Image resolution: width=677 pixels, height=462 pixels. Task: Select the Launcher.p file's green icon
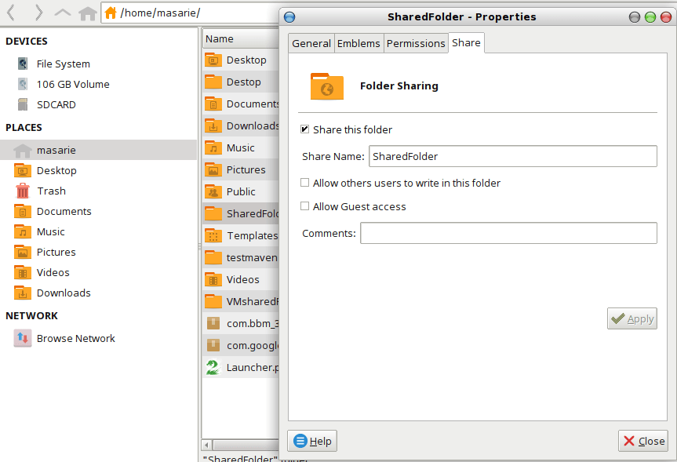(212, 367)
